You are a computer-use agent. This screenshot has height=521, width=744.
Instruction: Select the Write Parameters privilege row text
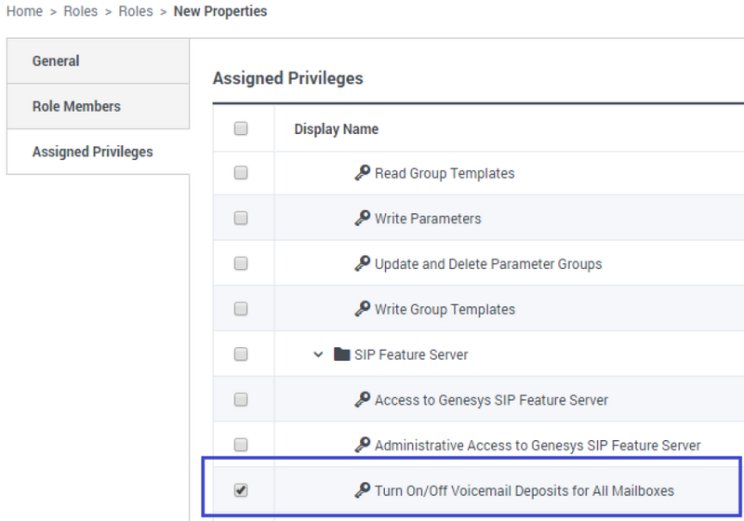point(428,219)
